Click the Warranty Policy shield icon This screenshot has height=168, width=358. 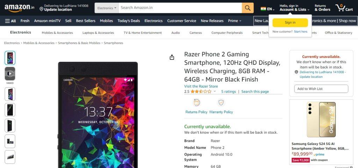click(x=221, y=103)
